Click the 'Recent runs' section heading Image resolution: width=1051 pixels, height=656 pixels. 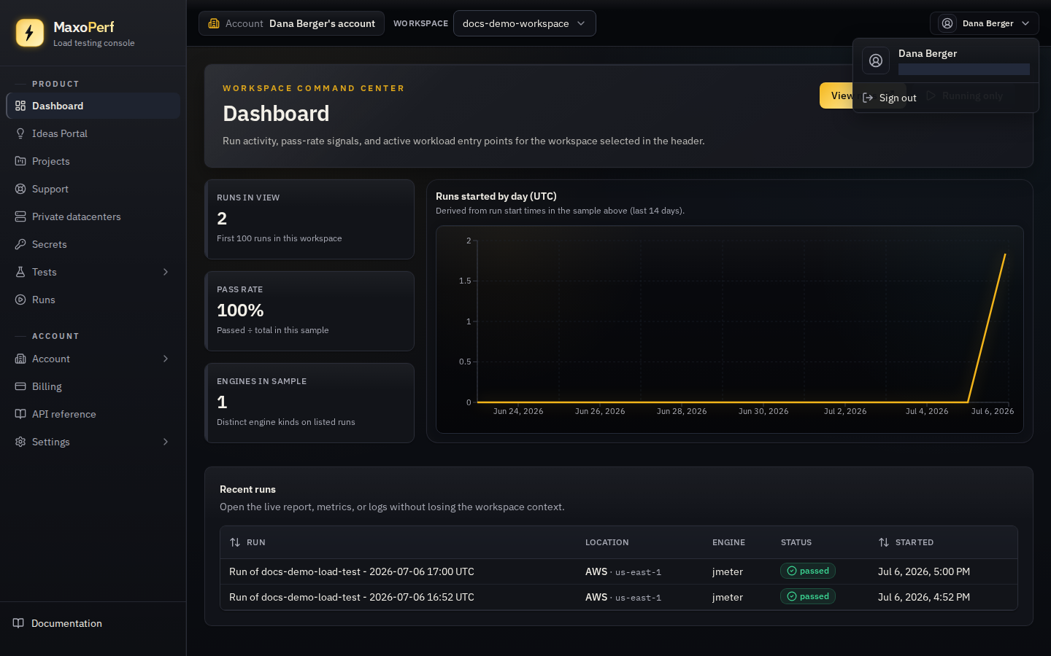click(247, 489)
